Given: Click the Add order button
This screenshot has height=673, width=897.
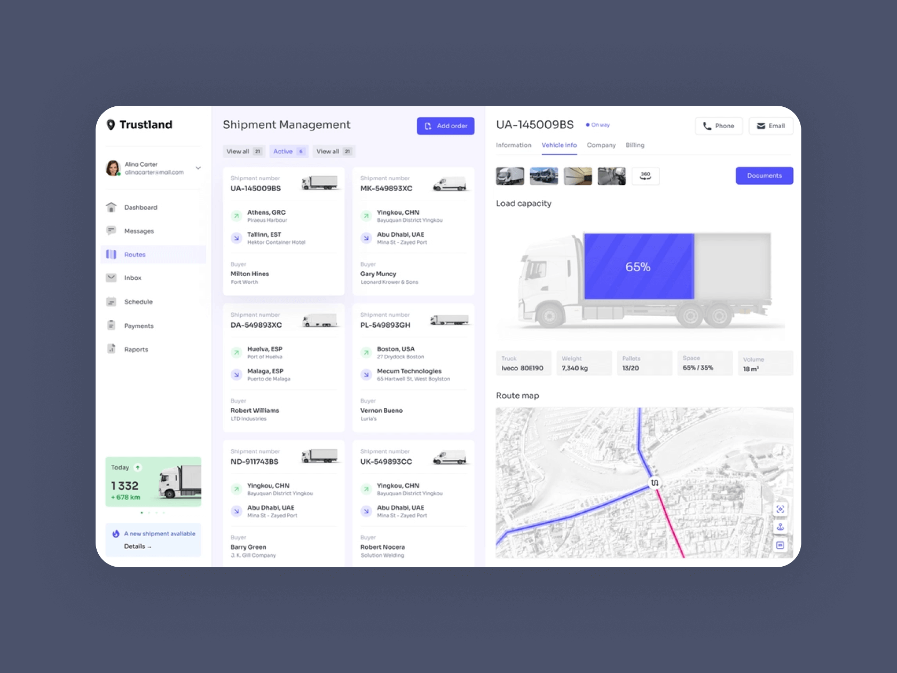Looking at the screenshot, I should click(445, 126).
